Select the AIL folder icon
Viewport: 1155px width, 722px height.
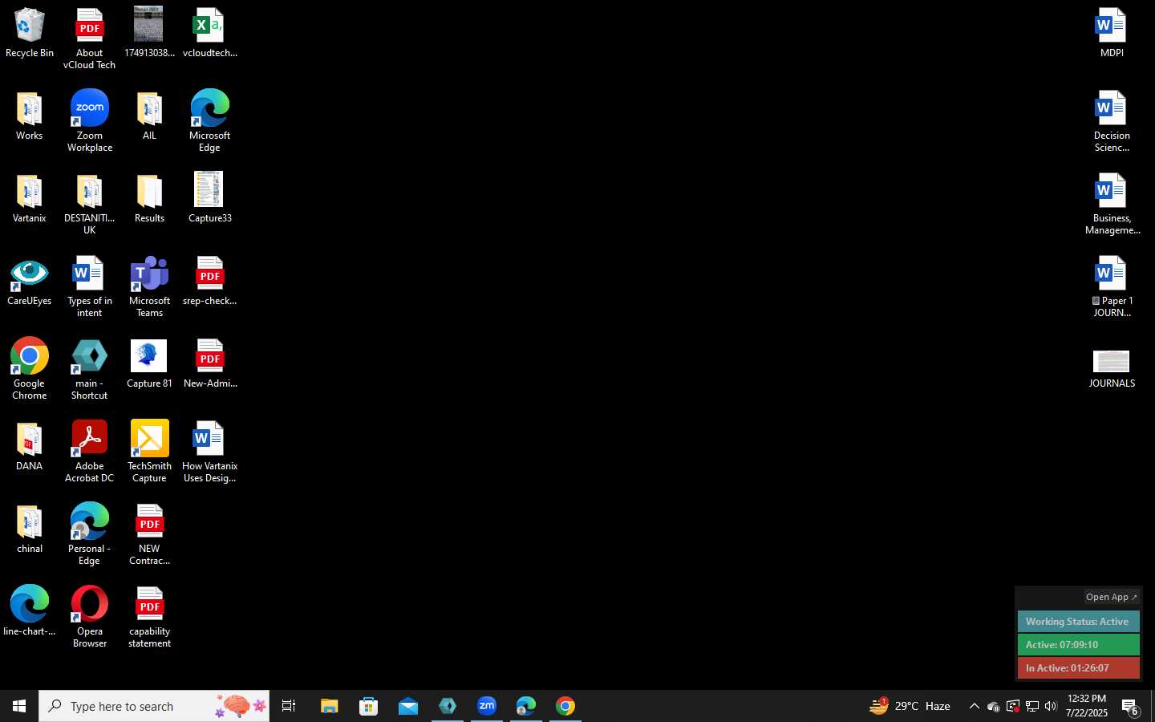pos(149,116)
